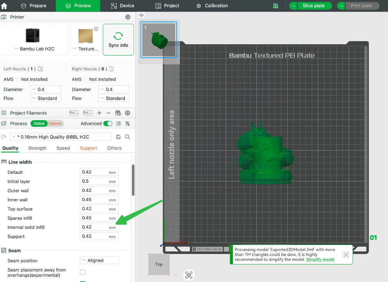Select the second project filament chip
This screenshot has height=282, width=388.
88,113
